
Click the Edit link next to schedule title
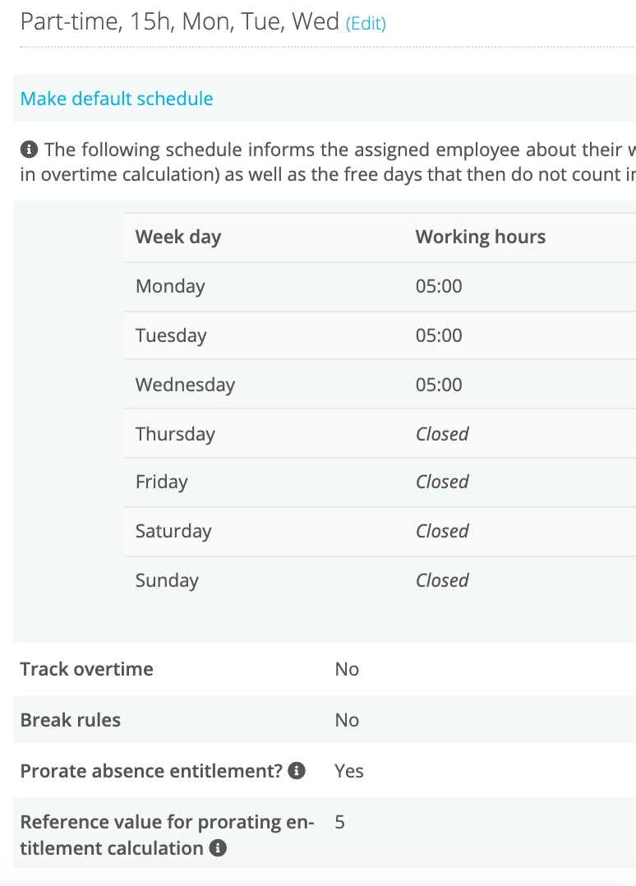(x=366, y=24)
